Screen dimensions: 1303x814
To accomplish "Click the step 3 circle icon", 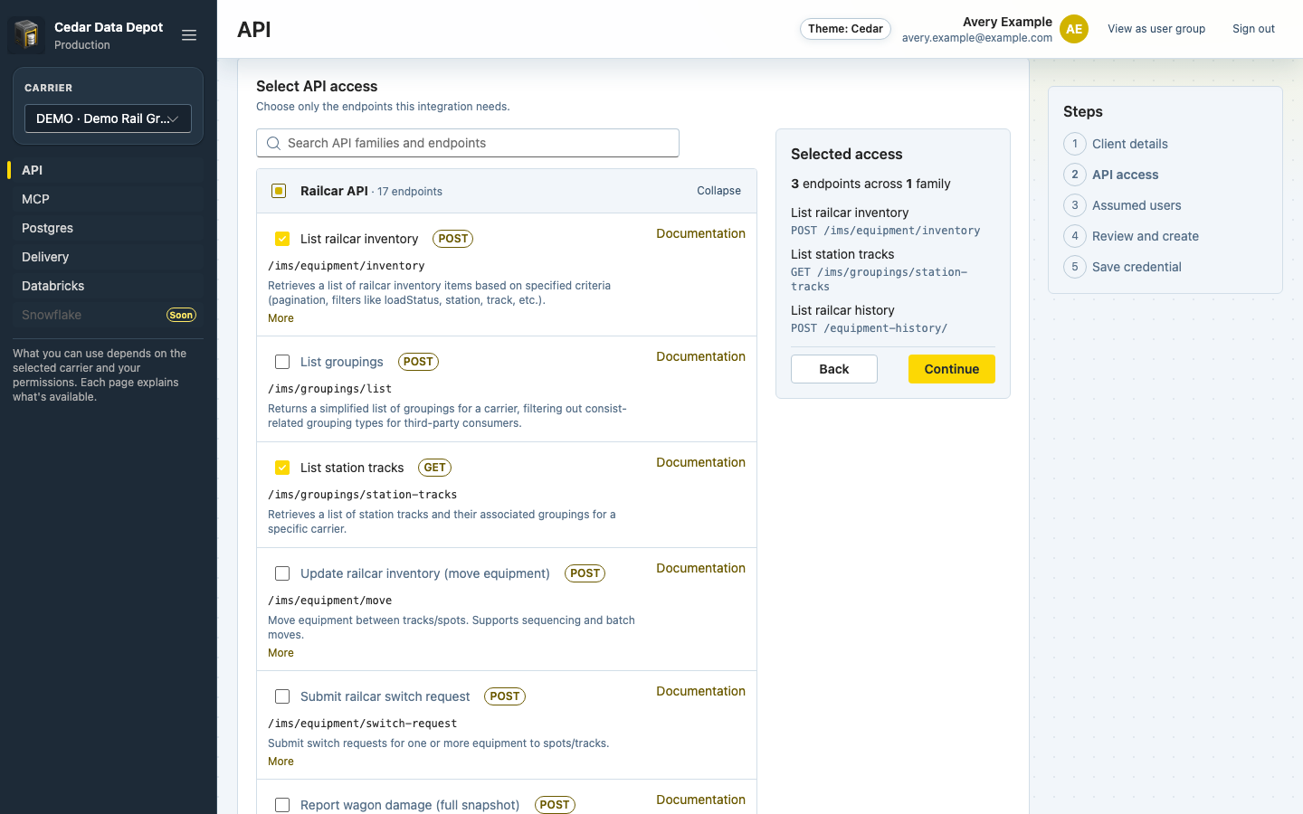I will tap(1075, 205).
